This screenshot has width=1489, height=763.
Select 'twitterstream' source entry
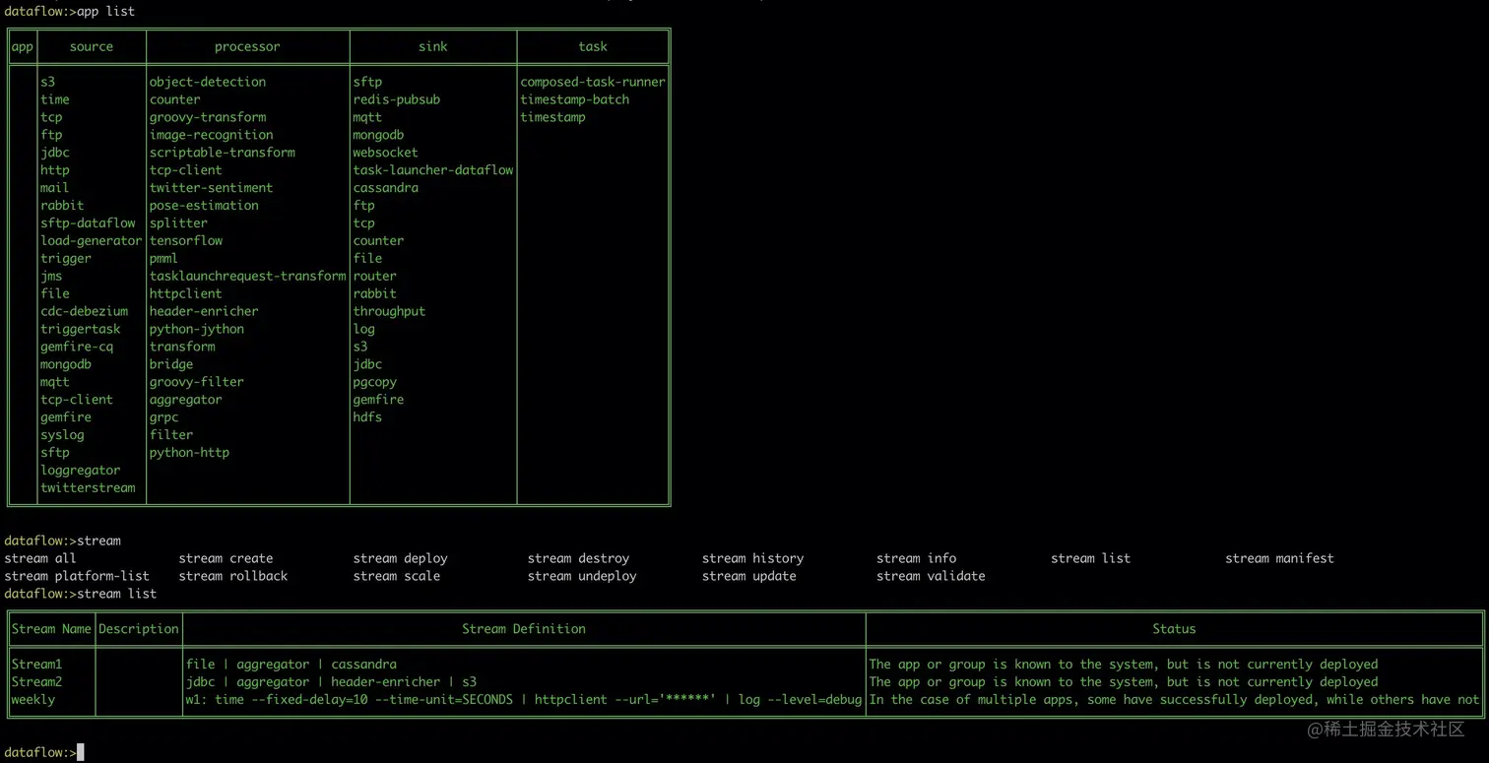coord(89,488)
